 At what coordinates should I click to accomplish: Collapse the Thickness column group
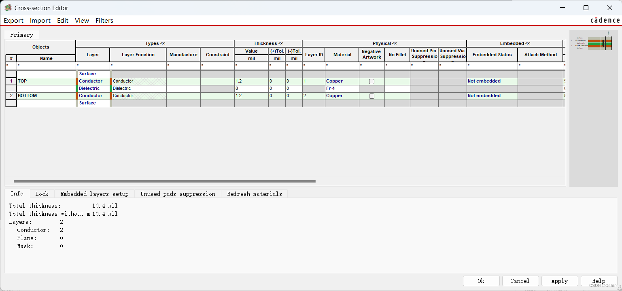[268, 43]
